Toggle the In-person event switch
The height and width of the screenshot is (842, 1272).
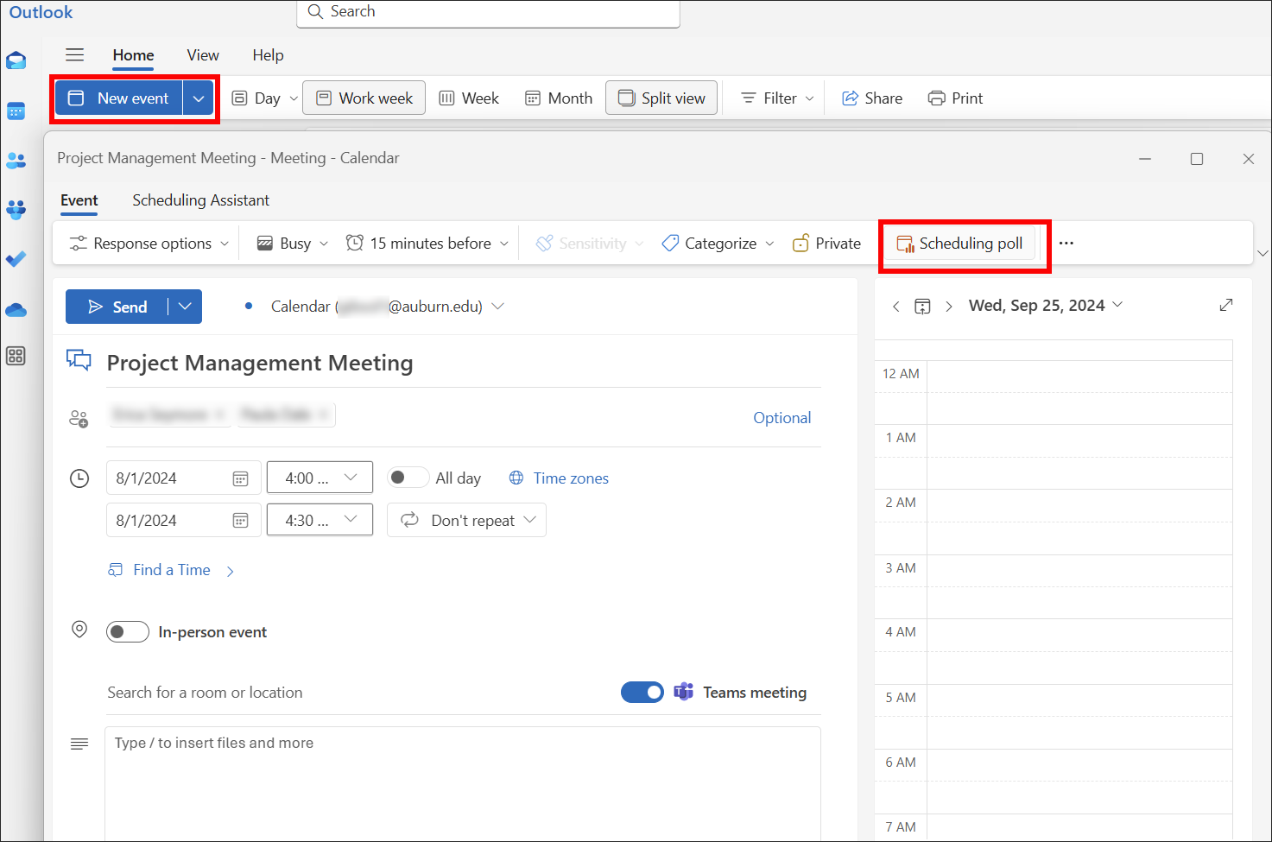[x=128, y=632]
